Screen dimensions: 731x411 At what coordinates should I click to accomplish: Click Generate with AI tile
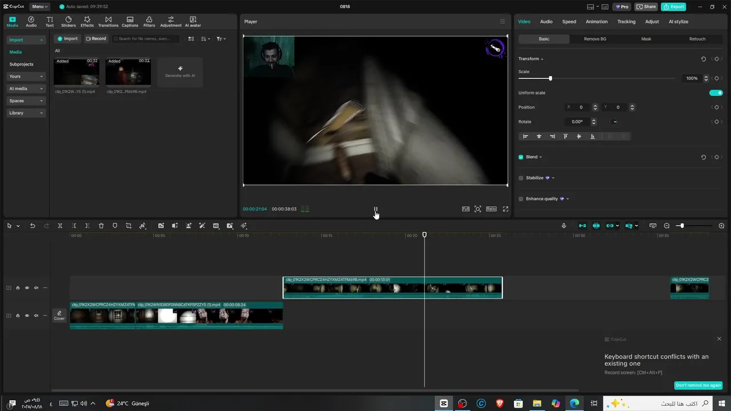(180, 72)
